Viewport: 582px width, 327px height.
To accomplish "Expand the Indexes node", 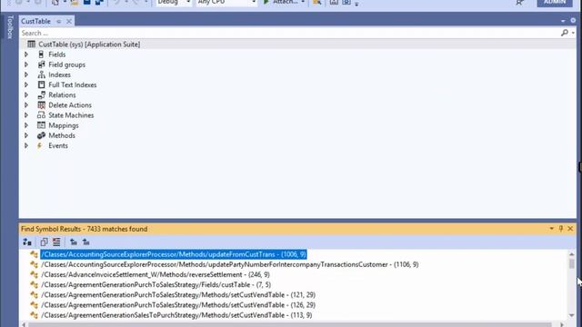I will click(26, 74).
